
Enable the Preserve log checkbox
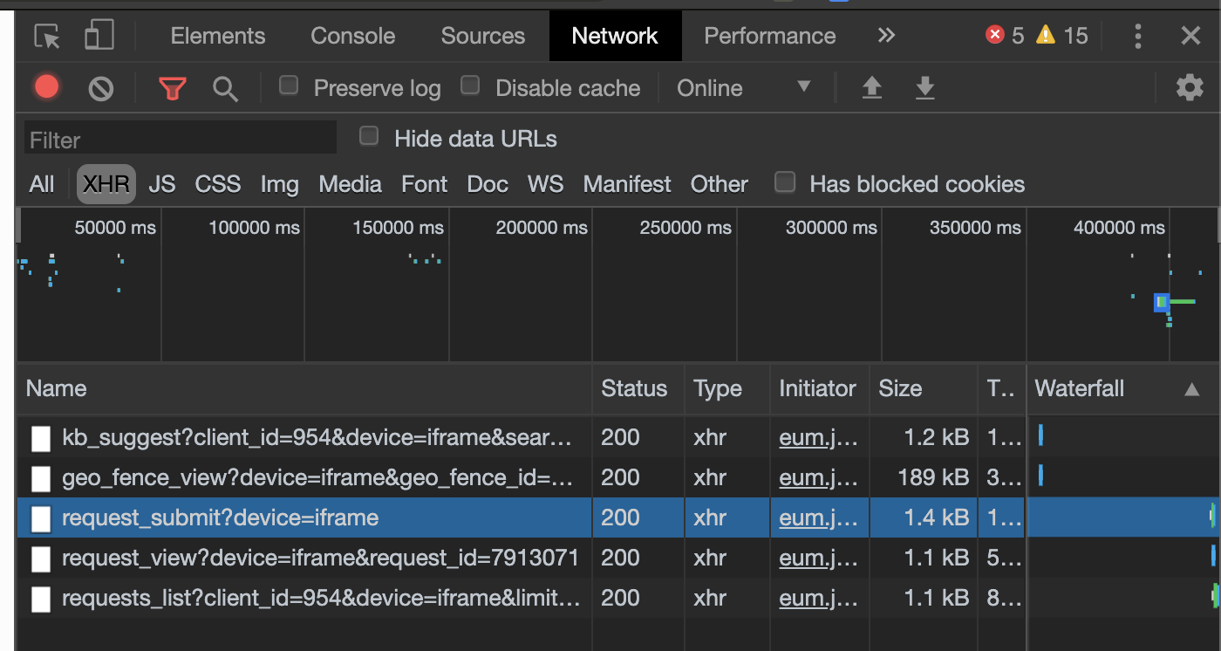click(289, 86)
